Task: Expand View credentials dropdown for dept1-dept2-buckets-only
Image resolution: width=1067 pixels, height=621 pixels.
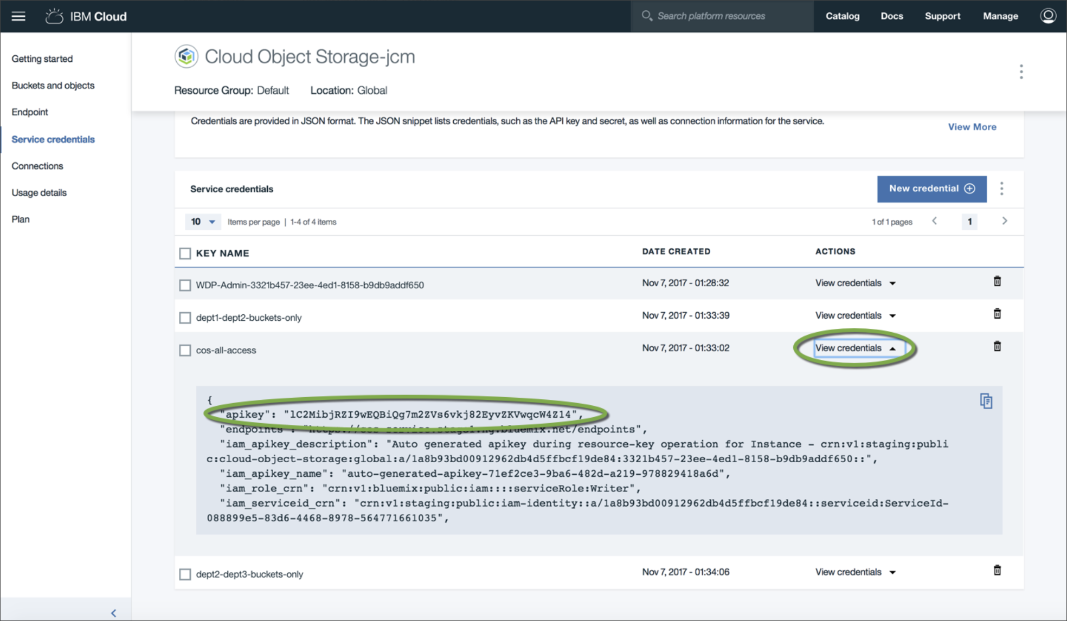Action: tap(854, 316)
